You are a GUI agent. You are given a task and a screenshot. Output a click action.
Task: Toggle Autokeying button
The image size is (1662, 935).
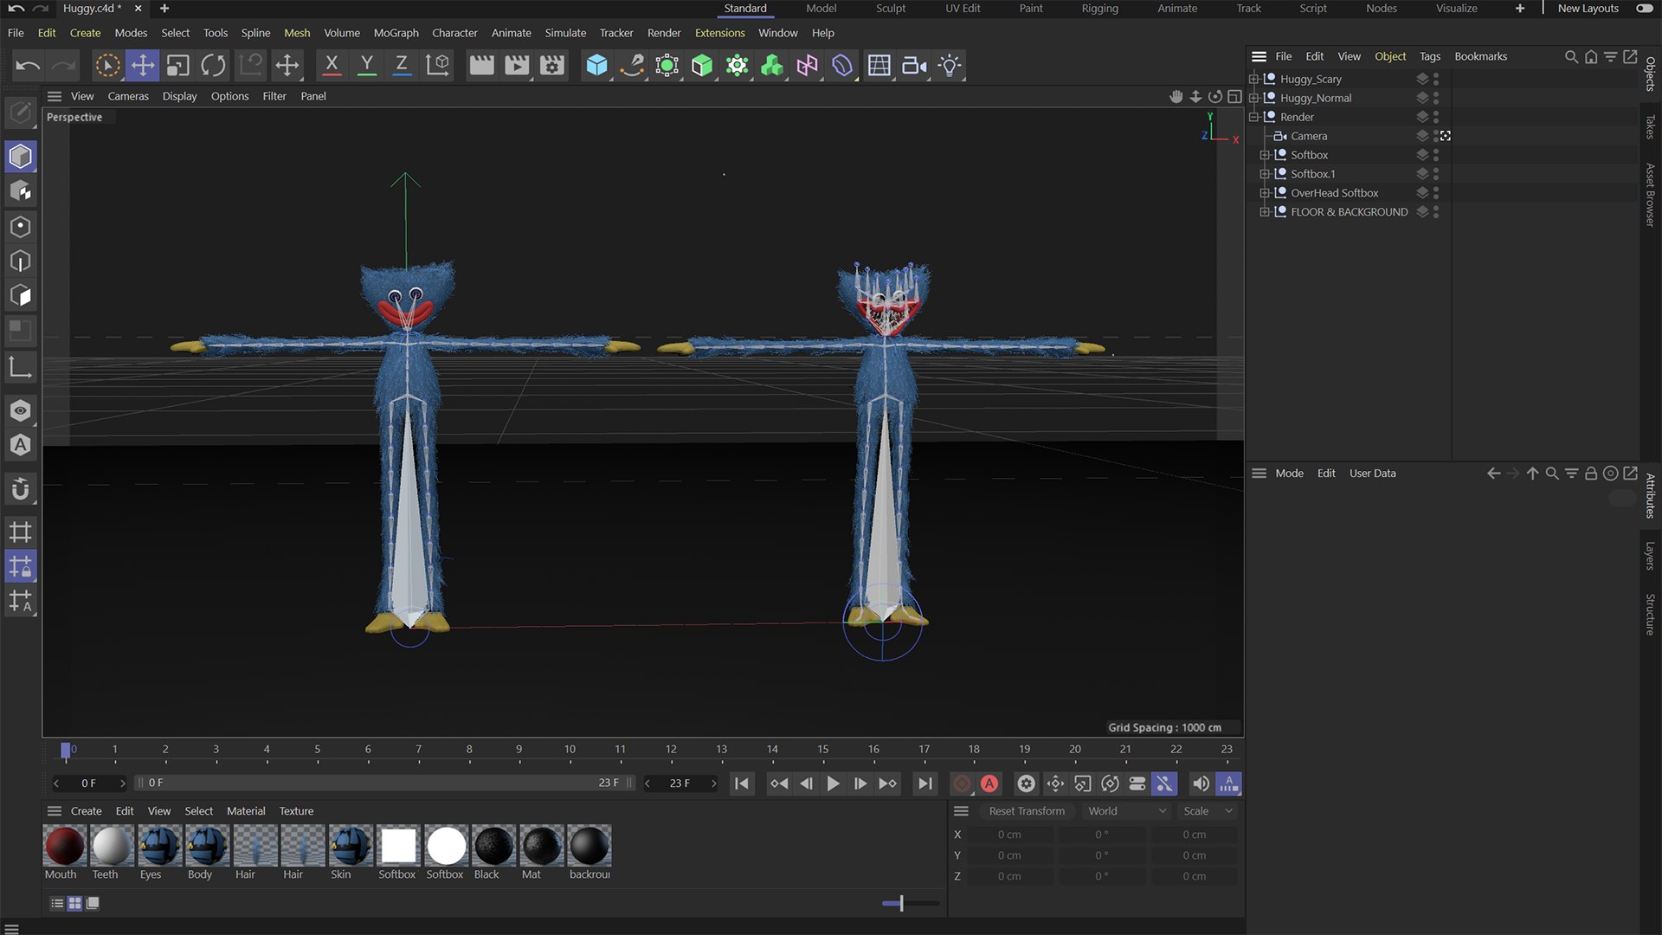(989, 783)
